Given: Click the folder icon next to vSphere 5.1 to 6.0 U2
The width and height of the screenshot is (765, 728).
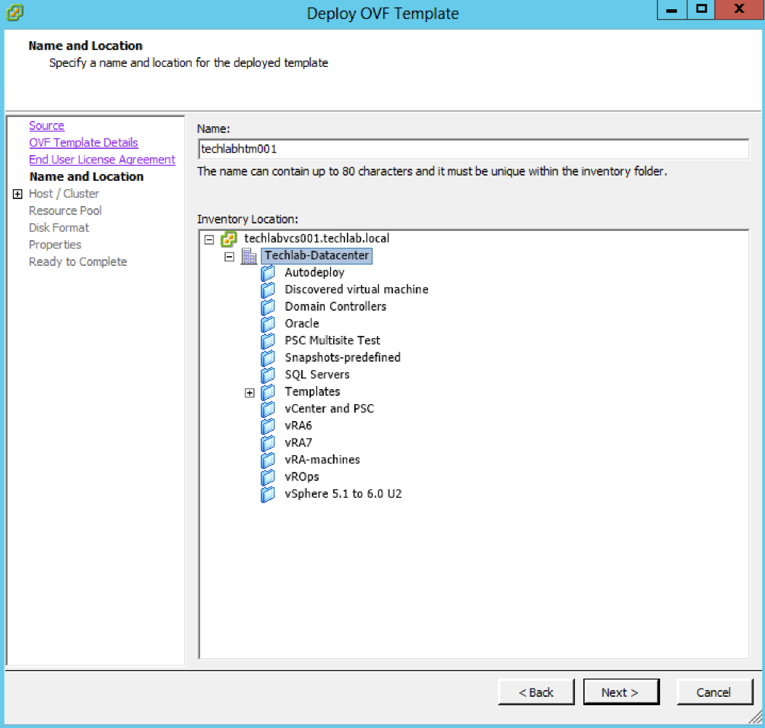Looking at the screenshot, I should click(x=268, y=495).
